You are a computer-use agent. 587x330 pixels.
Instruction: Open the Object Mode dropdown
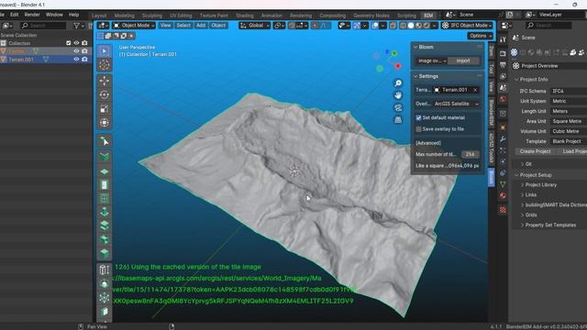pyautogui.click(x=134, y=26)
